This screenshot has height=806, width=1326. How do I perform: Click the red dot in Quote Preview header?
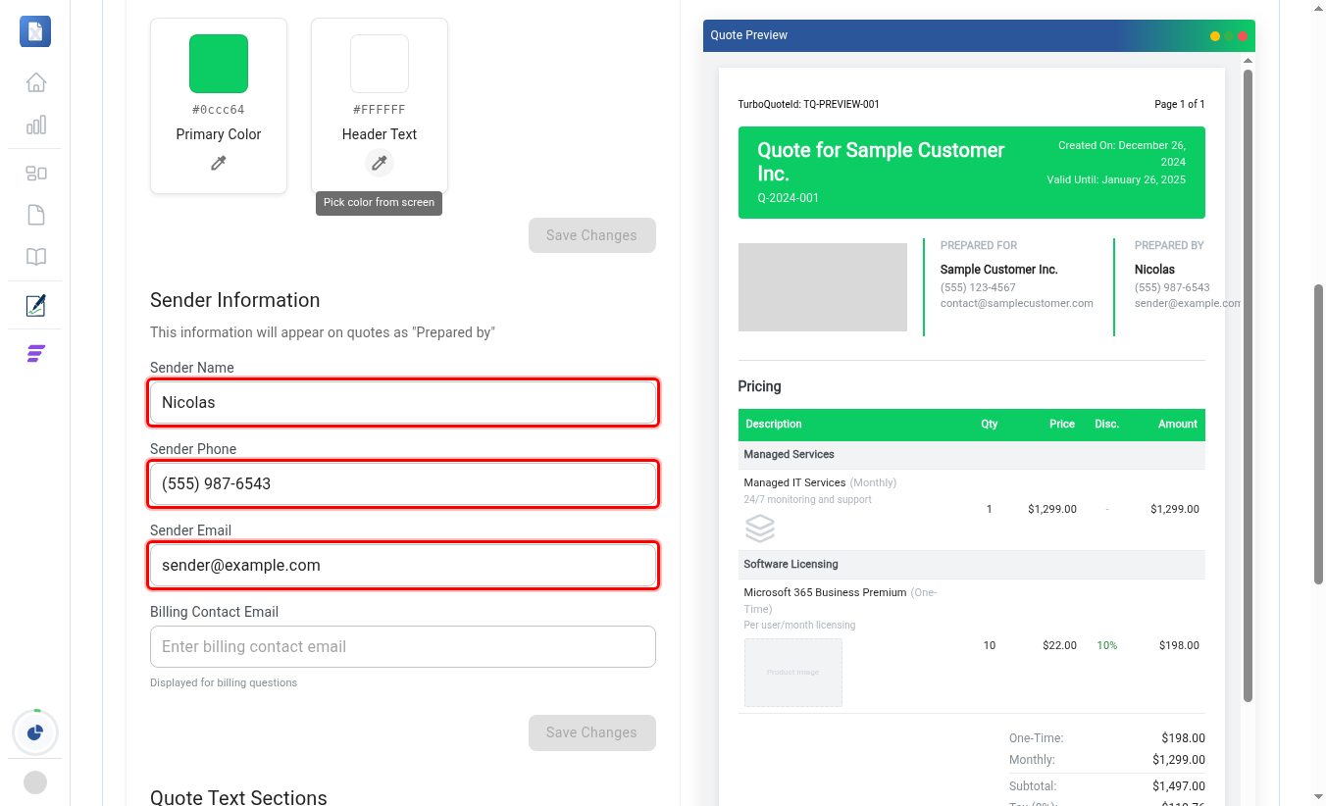click(1243, 36)
